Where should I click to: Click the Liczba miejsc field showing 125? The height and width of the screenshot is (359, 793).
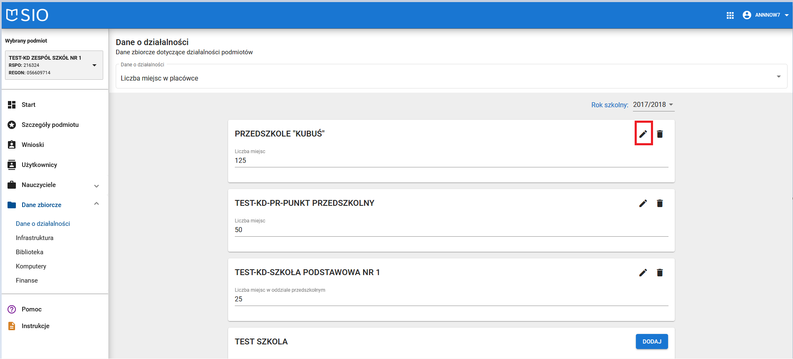pos(451,161)
